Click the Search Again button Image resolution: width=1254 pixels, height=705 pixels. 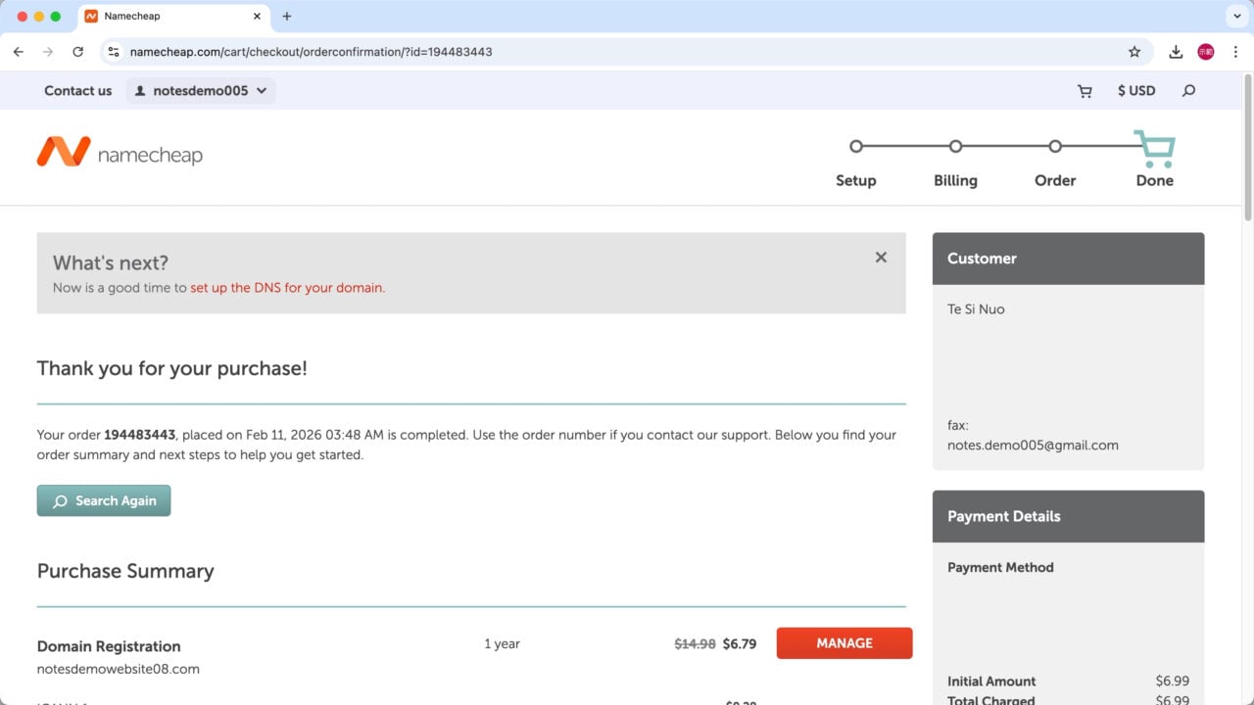click(104, 500)
